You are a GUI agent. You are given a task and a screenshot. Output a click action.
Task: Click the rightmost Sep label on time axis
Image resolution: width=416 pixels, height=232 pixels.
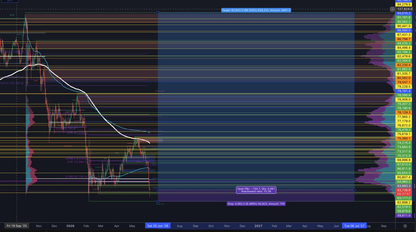point(383,226)
